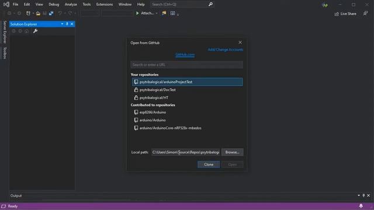Click the search magnifier icon
Image resolution: width=374 pixels, height=210 pixels.
click(x=210, y=4)
